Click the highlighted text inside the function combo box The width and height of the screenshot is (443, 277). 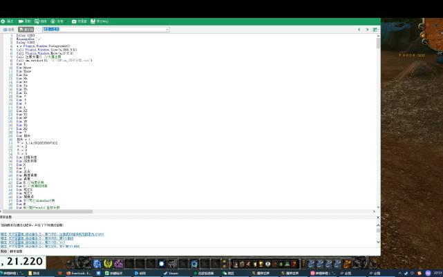tap(51, 29)
